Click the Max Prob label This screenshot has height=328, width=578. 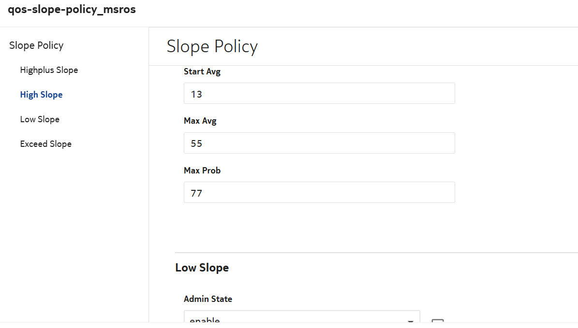pyautogui.click(x=202, y=170)
